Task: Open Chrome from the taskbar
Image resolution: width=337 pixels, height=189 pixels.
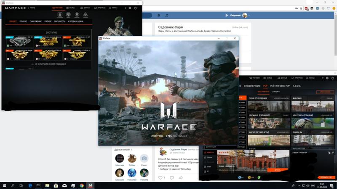Action: click(82, 186)
